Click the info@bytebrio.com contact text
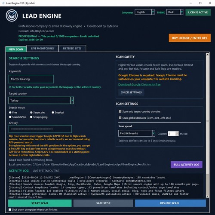Viewport: 215px width, 215px height. point(42,31)
